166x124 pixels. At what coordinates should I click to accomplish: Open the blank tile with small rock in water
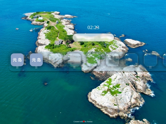(x=131, y=60)
